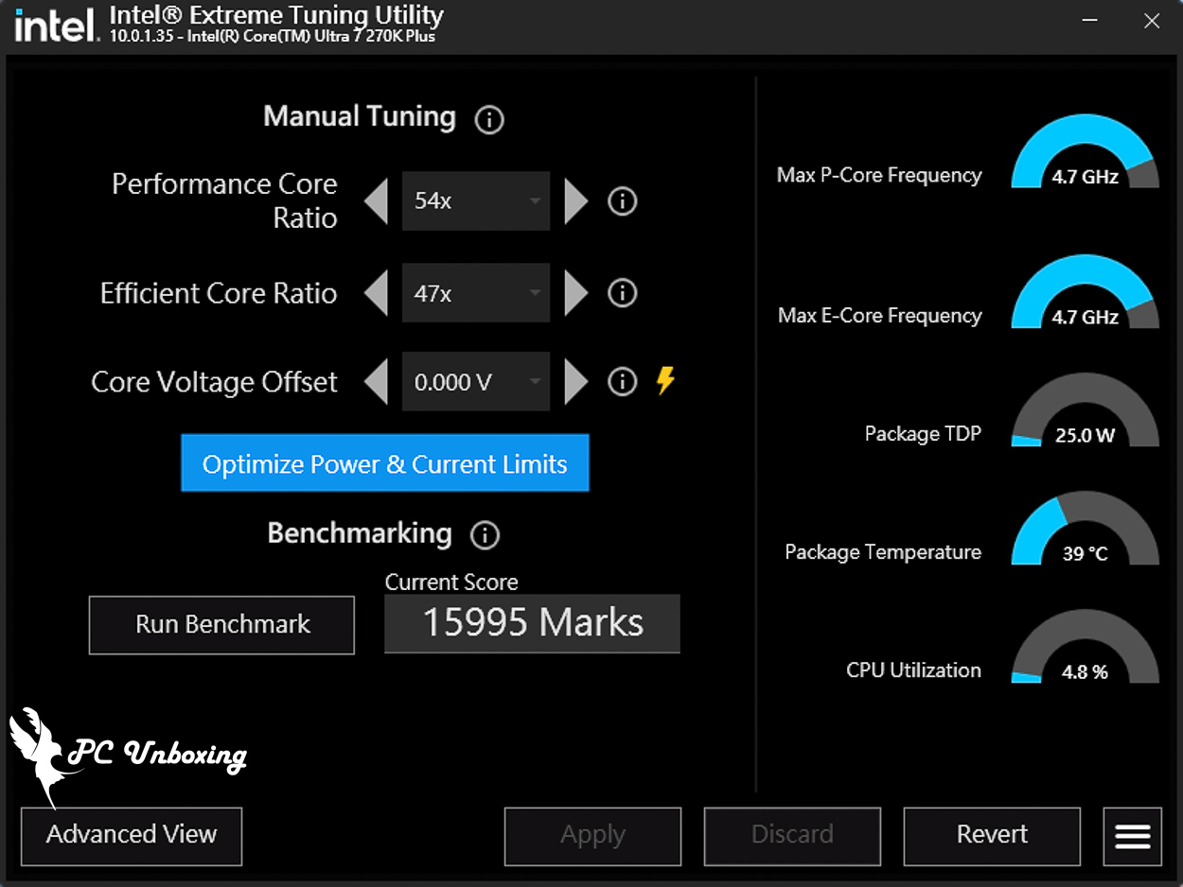Click the Efficient Core Ratio info icon
1183x887 pixels.
tap(622, 293)
